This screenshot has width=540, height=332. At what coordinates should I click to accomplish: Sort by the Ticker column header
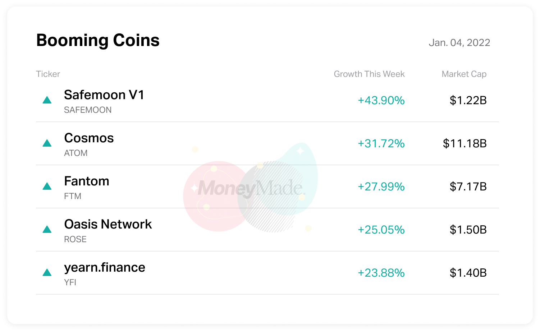(48, 74)
